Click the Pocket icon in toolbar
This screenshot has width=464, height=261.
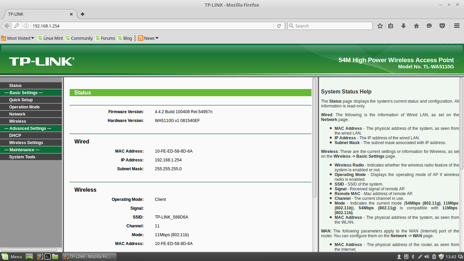click(x=442, y=26)
